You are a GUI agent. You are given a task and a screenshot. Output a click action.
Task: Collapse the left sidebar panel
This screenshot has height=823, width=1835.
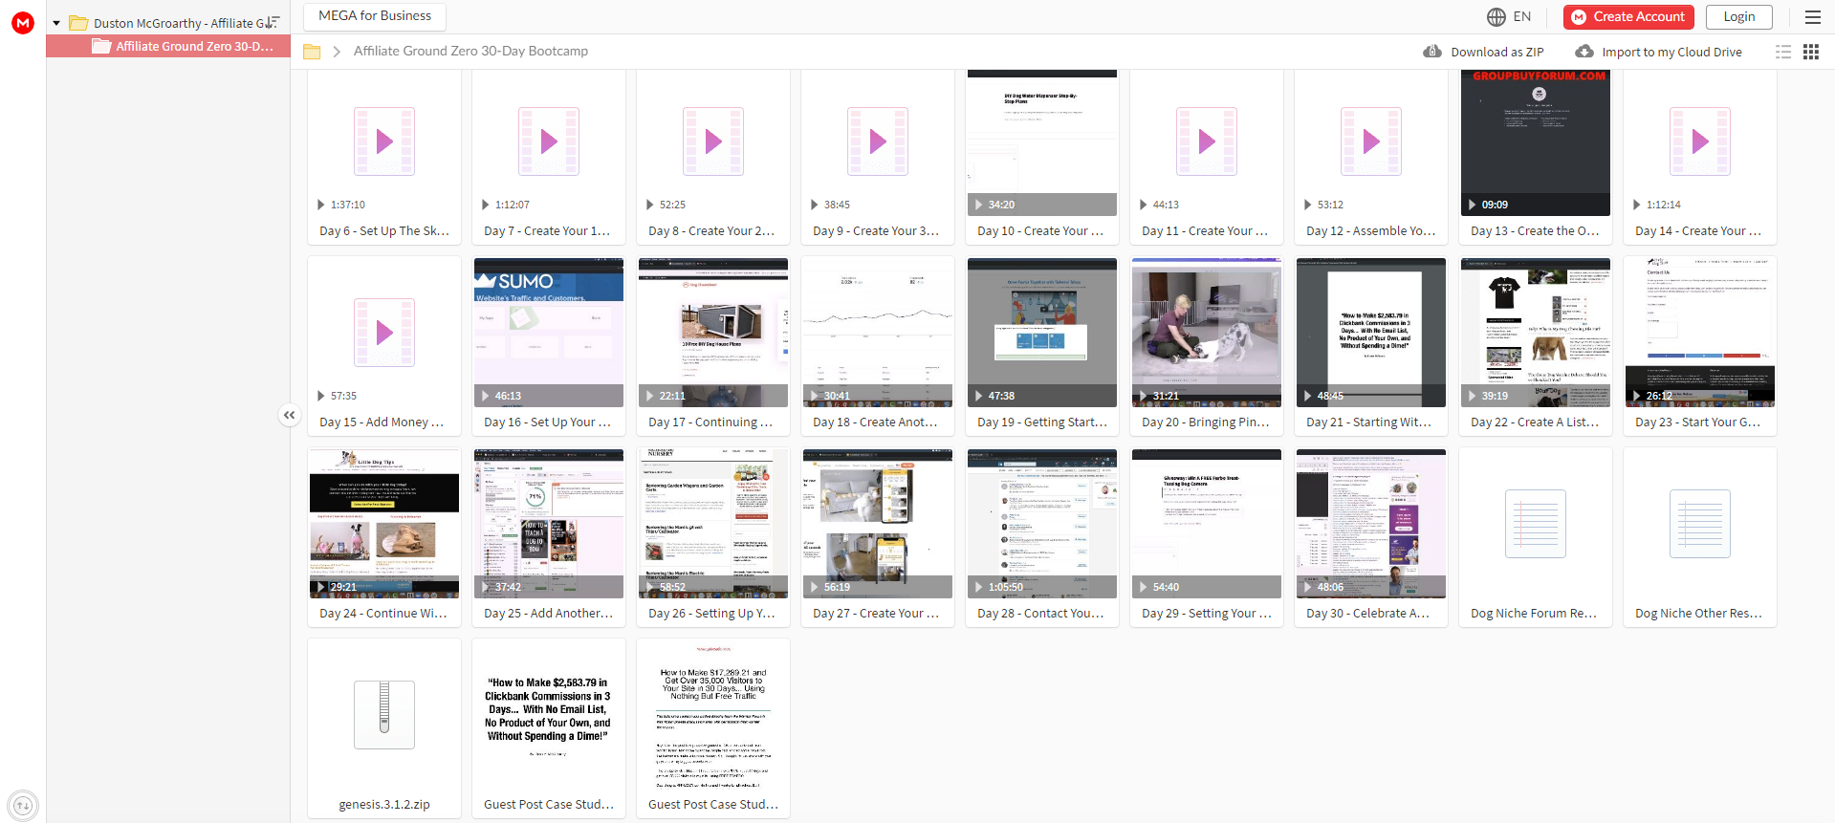tap(289, 415)
